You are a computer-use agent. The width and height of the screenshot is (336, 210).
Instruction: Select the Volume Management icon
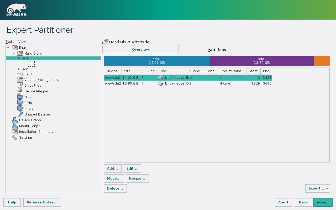[20, 80]
